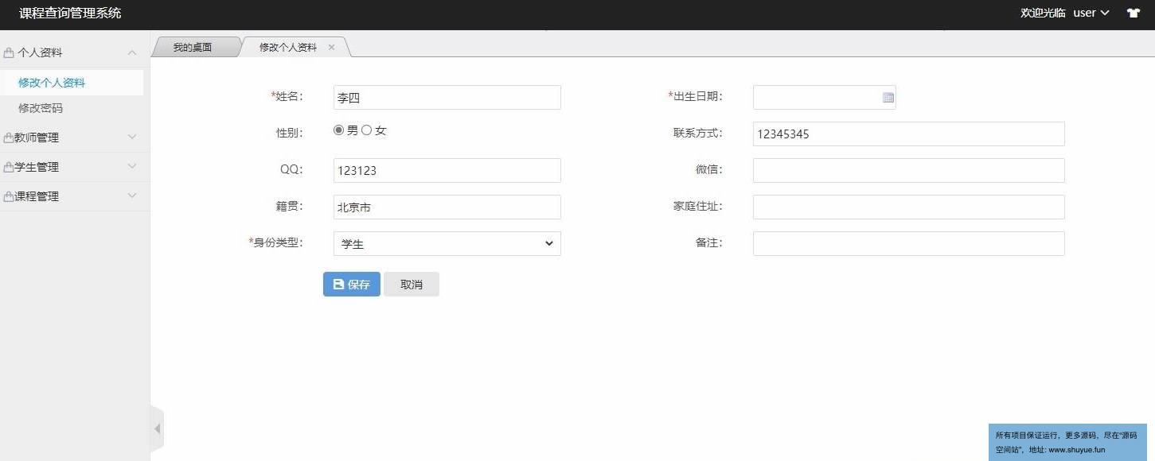Click the lock icon beside 教师管理
Viewport: 1155px width, 461px height.
(x=9, y=138)
